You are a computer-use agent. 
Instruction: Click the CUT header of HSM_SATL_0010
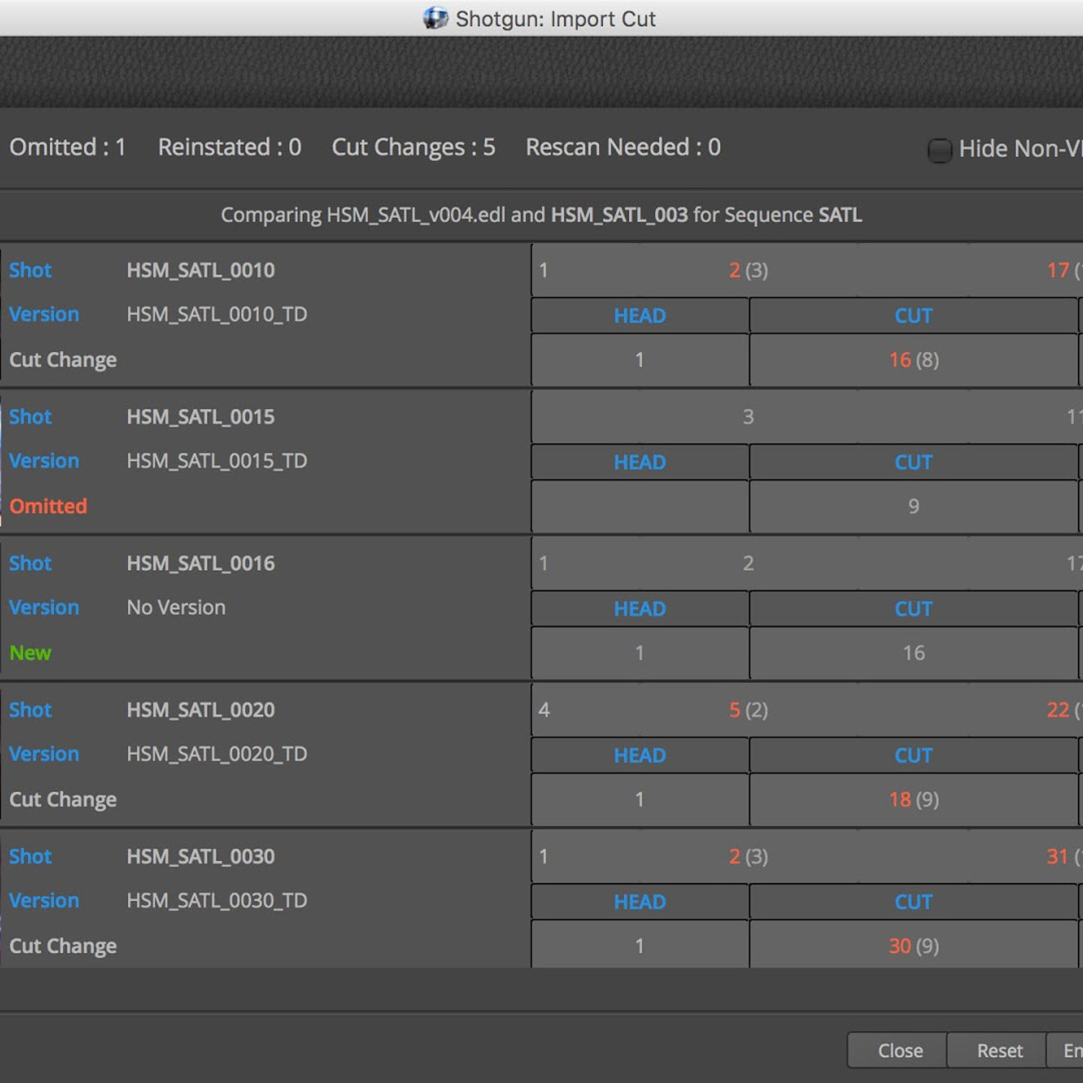click(x=913, y=315)
